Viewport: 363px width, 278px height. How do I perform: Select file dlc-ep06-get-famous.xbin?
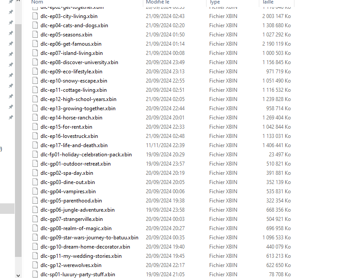point(71,44)
